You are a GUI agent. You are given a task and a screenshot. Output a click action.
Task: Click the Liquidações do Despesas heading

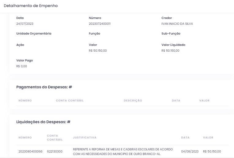point(43,122)
